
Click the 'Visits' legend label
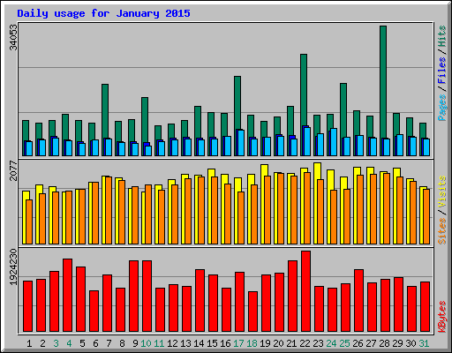(x=442, y=192)
